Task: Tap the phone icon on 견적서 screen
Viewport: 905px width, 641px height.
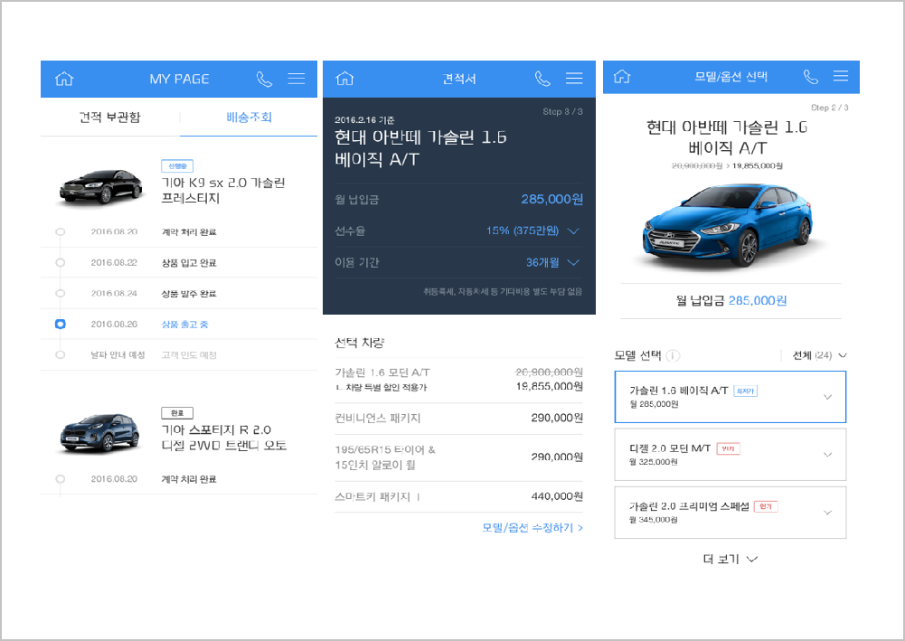Action: 542,79
